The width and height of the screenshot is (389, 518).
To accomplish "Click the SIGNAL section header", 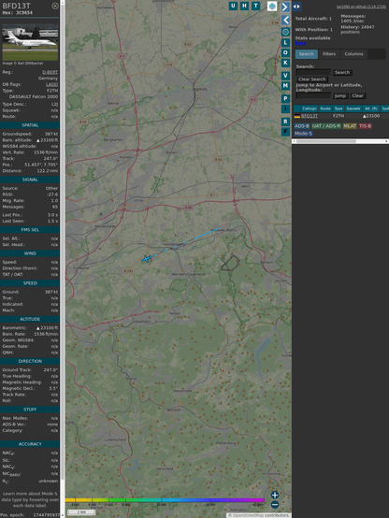I will pyautogui.click(x=30, y=180).
